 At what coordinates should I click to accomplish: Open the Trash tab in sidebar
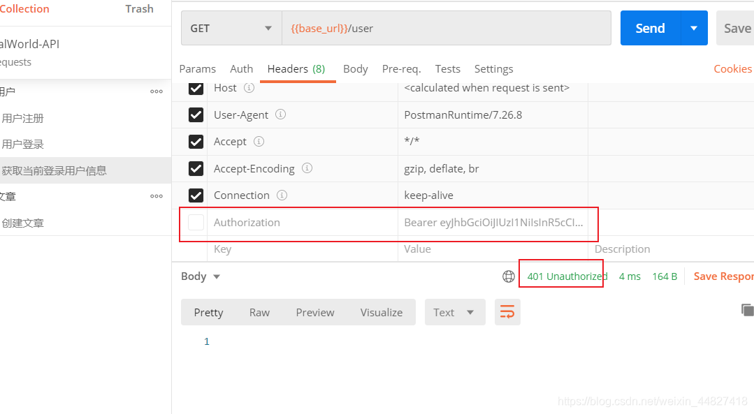point(140,9)
